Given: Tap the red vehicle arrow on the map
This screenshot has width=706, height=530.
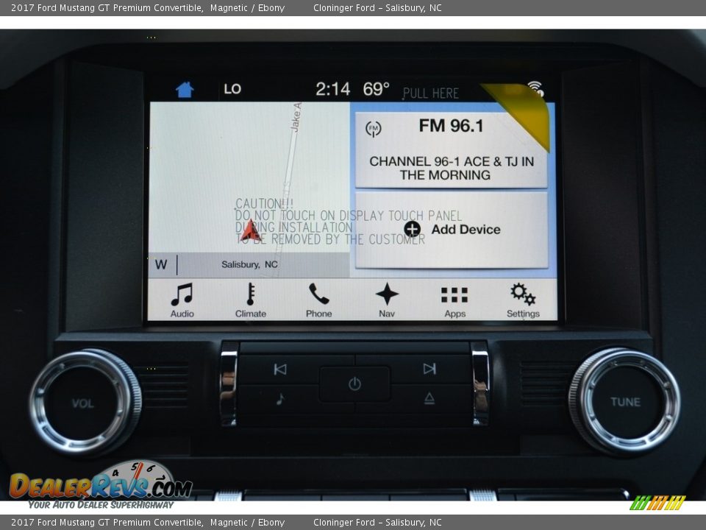Looking at the screenshot, I should [250, 231].
